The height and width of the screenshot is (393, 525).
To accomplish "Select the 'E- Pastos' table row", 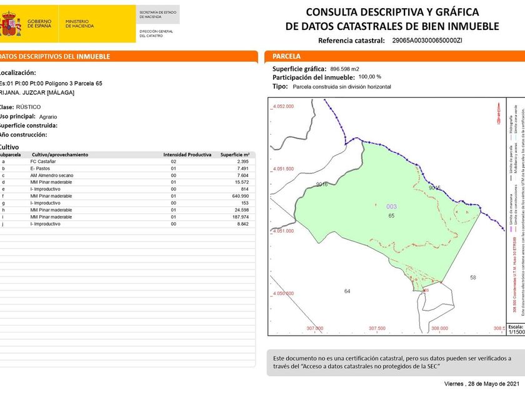I will tap(127, 168).
